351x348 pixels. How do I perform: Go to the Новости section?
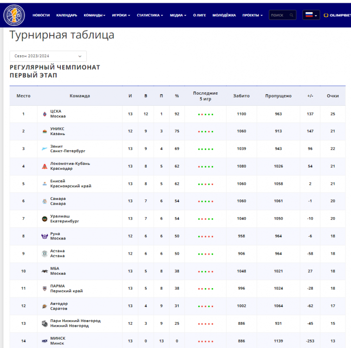click(x=41, y=15)
